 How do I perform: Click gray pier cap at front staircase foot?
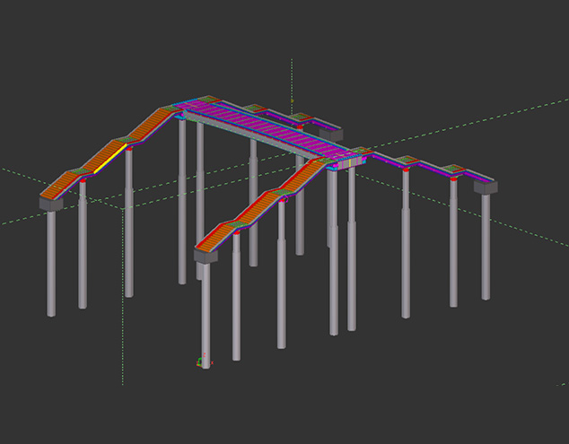point(206,256)
